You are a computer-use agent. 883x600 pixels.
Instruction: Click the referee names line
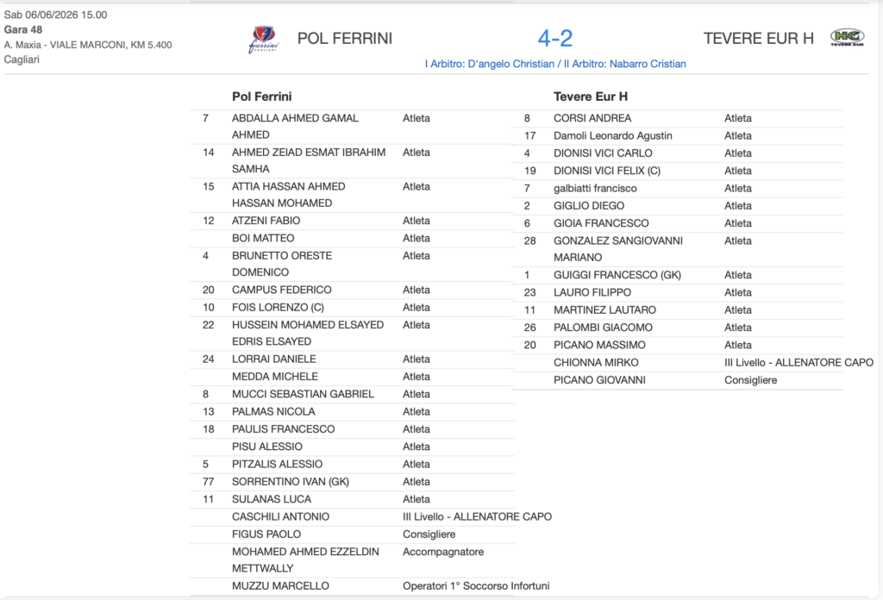pyautogui.click(x=555, y=64)
